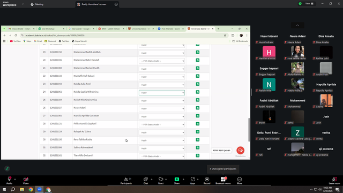This screenshot has width=343, height=193.
Task: Open status dropdown for Muhammad Fahri Handafi
Action: pyautogui.click(x=162, y=61)
